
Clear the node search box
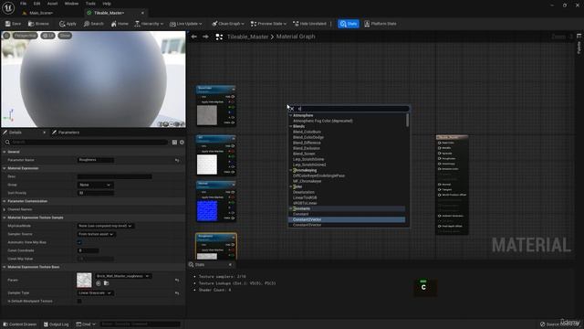click(292, 109)
